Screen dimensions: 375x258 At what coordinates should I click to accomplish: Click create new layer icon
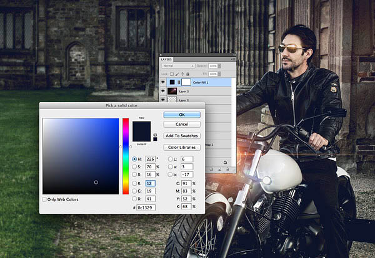(x=219, y=169)
